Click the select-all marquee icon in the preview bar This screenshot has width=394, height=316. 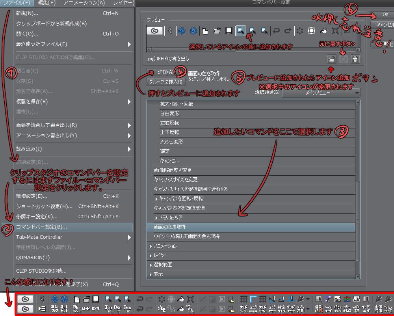(x=311, y=31)
